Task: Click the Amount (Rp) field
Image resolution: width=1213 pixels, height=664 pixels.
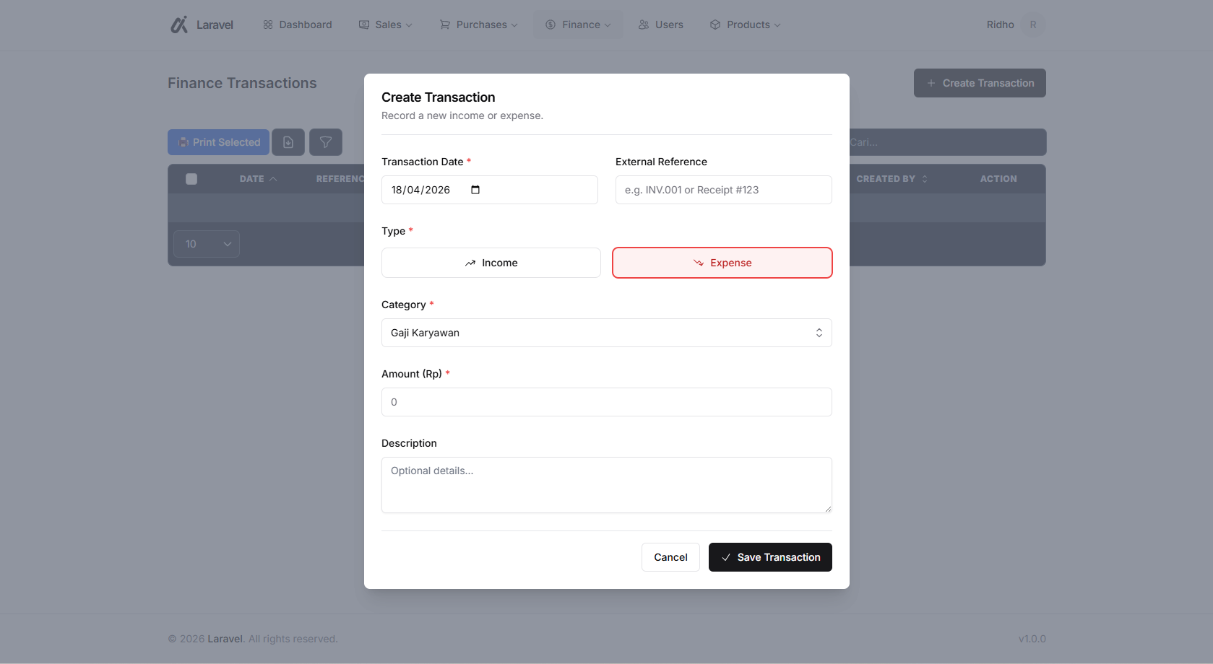Action: click(607, 402)
